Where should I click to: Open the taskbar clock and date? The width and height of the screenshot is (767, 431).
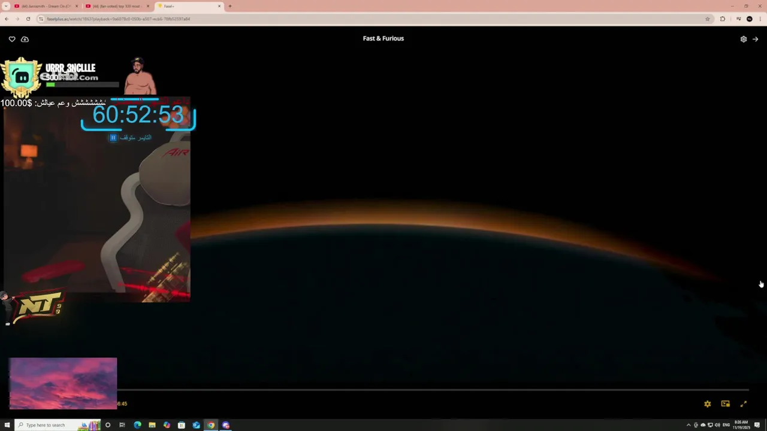tap(741, 425)
